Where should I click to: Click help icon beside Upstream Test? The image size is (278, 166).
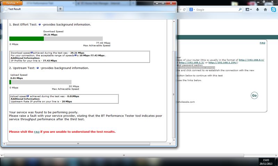click(38, 68)
